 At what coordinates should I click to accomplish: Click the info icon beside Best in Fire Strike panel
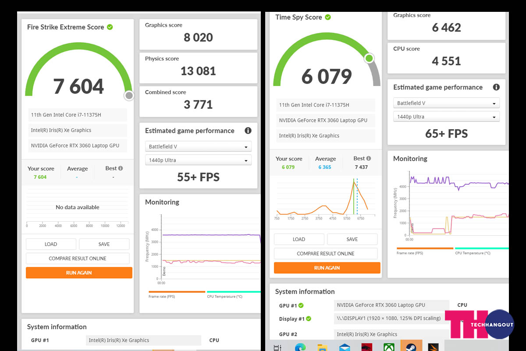tap(121, 168)
